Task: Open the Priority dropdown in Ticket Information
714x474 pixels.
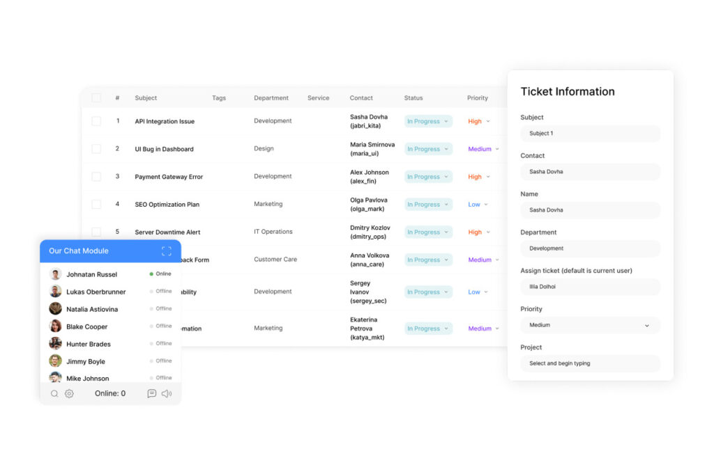Action: [590, 325]
